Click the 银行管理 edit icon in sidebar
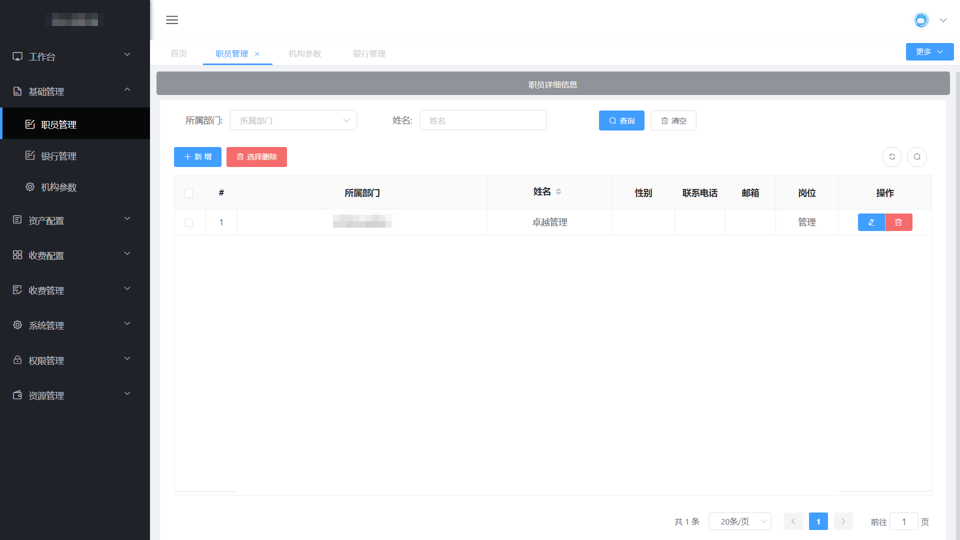The height and width of the screenshot is (540, 960). (30, 155)
